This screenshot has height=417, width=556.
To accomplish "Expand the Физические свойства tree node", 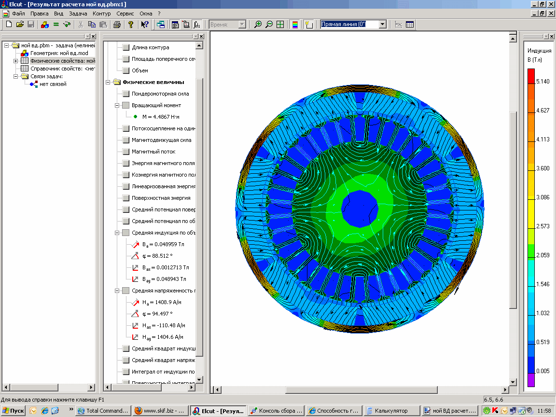I will coord(16,61).
